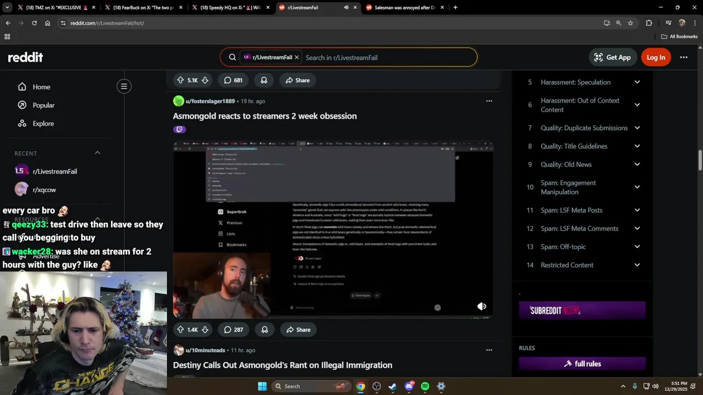Image resolution: width=703 pixels, height=395 pixels.
Task: Give award on the Asmongold reacts post
Action: pos(264,330)
